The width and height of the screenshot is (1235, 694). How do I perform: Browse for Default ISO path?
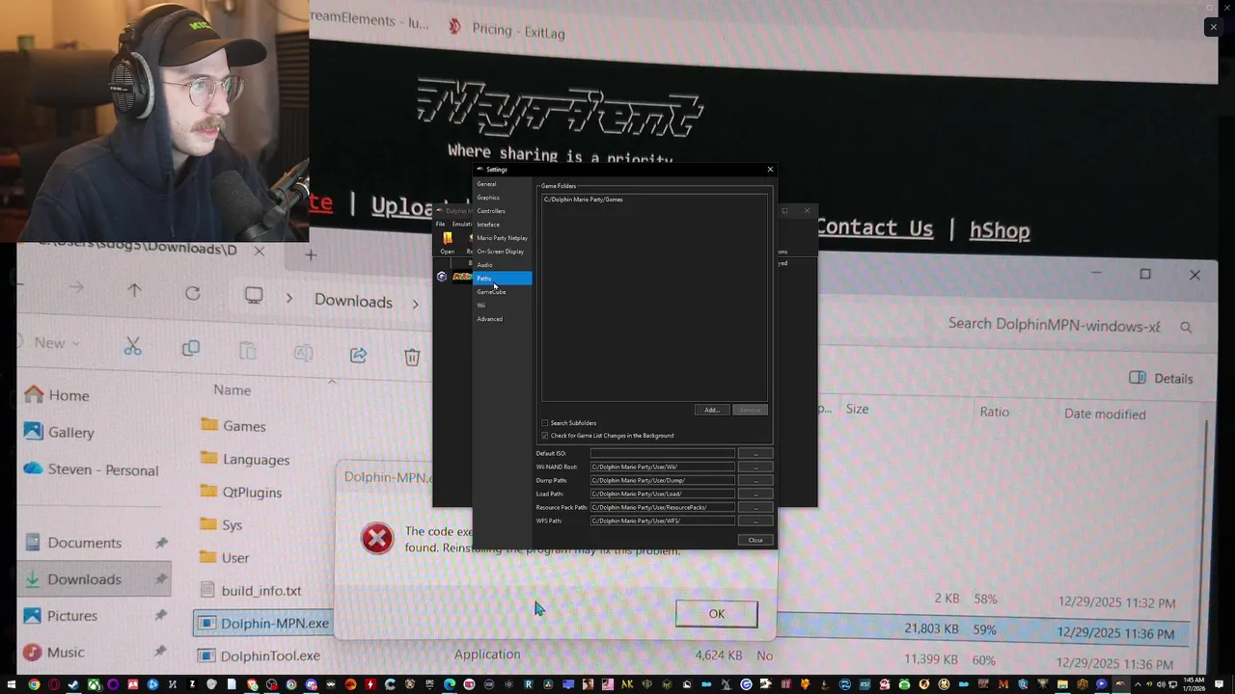tap(755, 453)
